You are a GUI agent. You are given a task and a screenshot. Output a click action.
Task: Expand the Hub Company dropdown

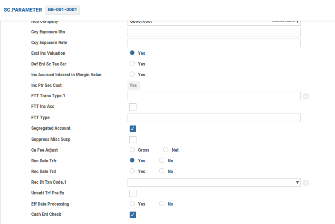click(214, 21)
